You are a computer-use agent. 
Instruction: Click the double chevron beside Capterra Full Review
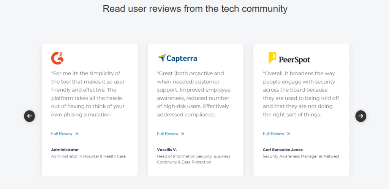pyautogui.click(x=183, y=133)
